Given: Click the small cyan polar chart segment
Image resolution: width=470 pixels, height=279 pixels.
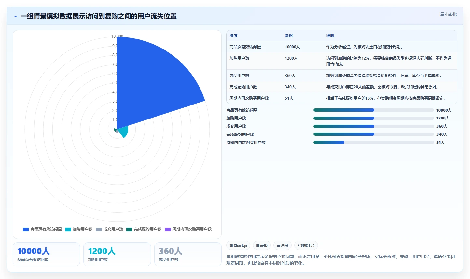Looking at the screenshot, I should tap(123, 132).
